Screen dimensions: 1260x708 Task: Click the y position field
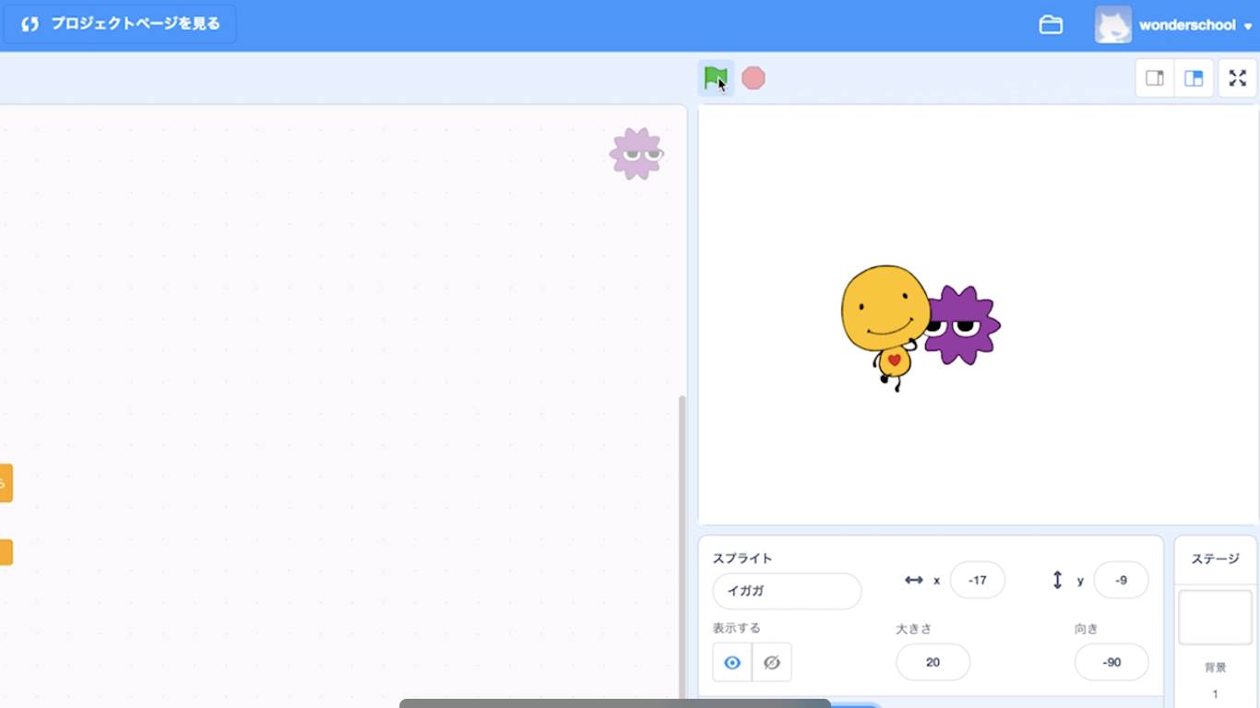[1121, 580]
